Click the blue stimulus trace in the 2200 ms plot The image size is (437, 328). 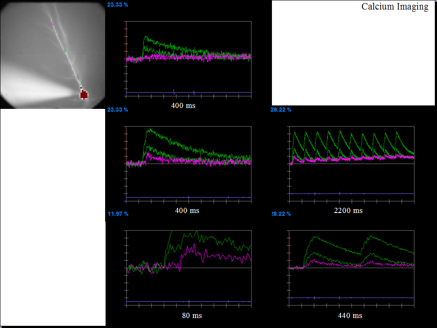click(352, 194)
